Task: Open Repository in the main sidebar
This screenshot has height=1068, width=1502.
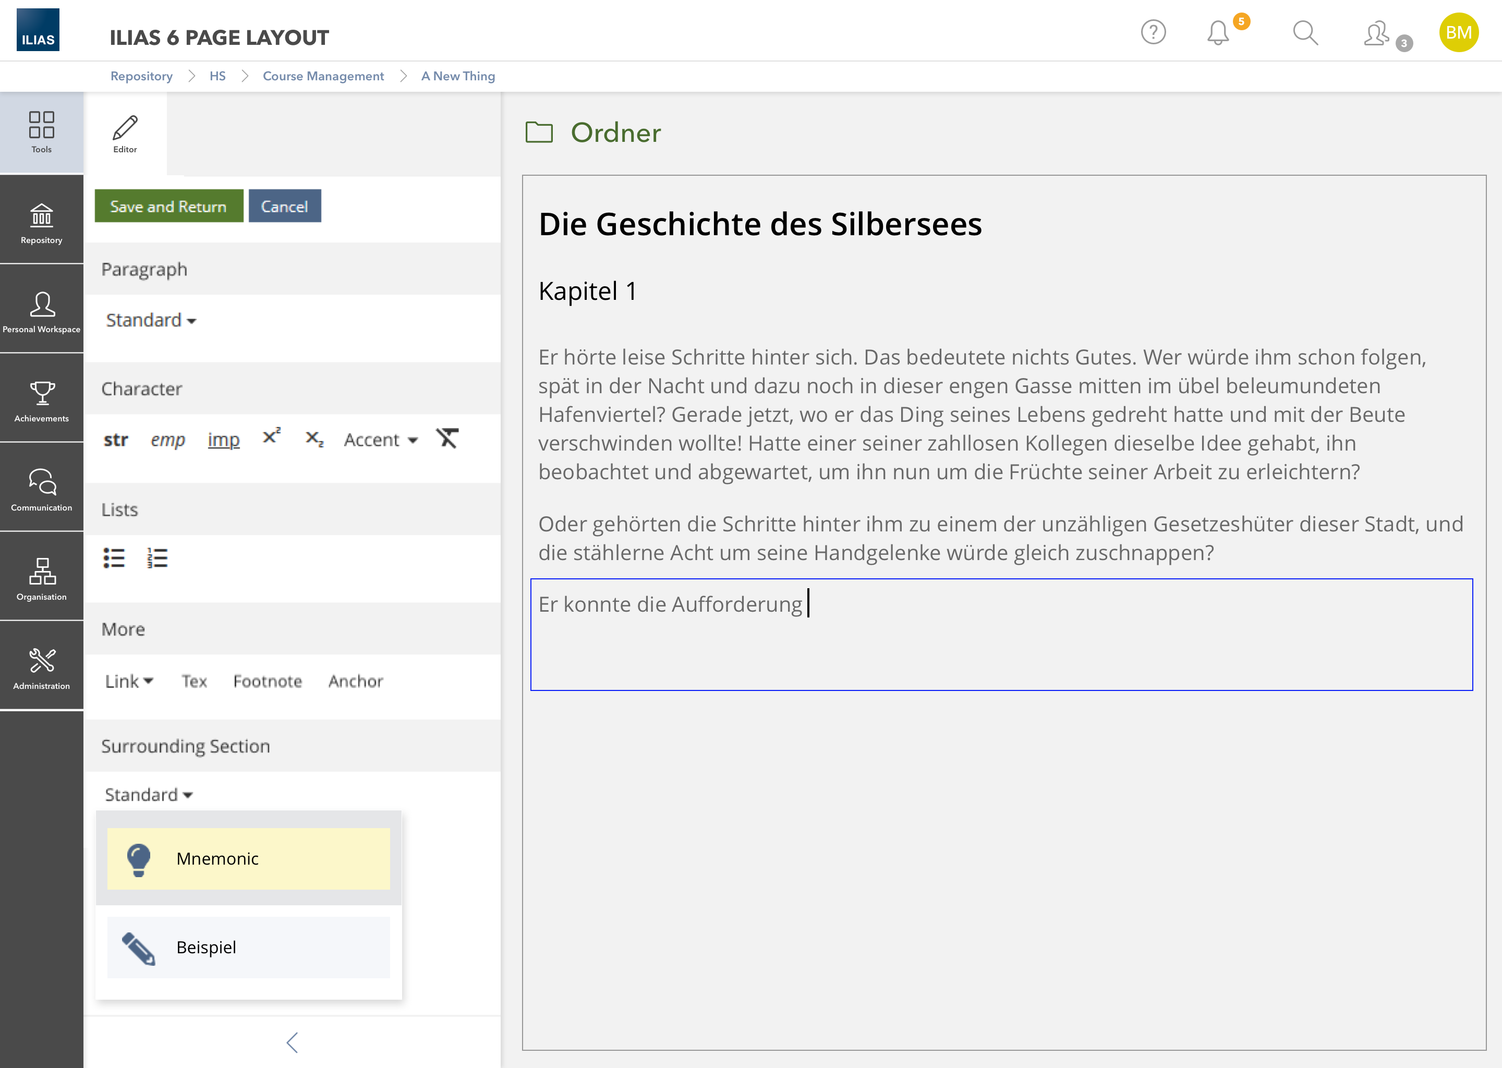Action: [41, 222]
